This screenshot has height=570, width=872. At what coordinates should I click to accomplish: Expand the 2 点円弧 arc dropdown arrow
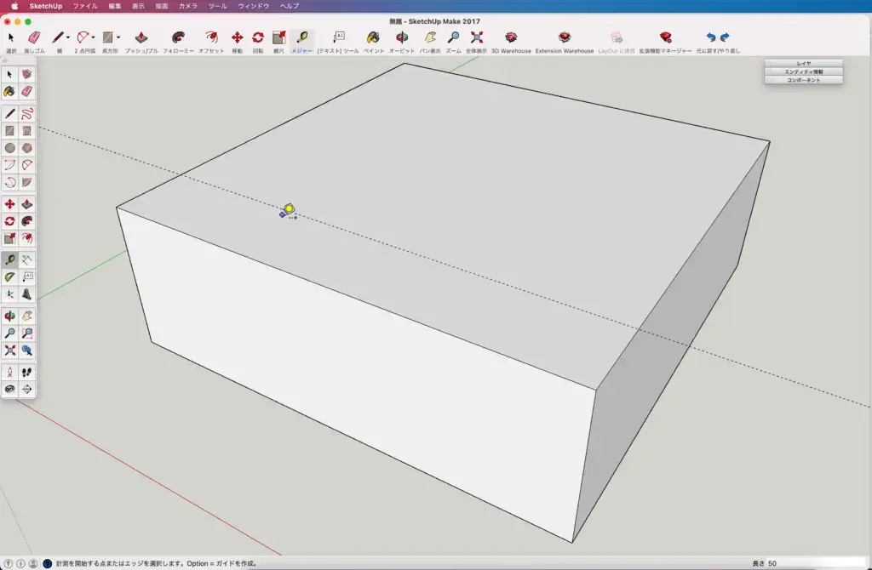point(93,37)
